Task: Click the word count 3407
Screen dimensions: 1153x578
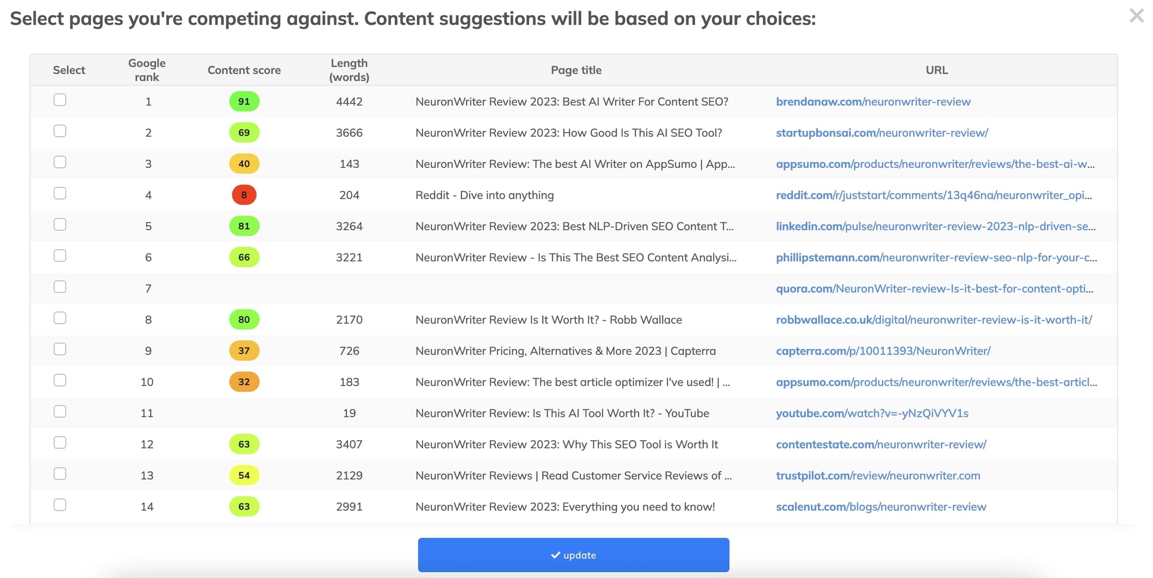Action: click(349, 444)
